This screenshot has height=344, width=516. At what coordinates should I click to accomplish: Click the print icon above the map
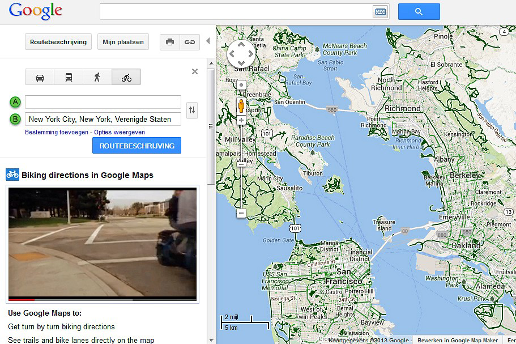170,42
